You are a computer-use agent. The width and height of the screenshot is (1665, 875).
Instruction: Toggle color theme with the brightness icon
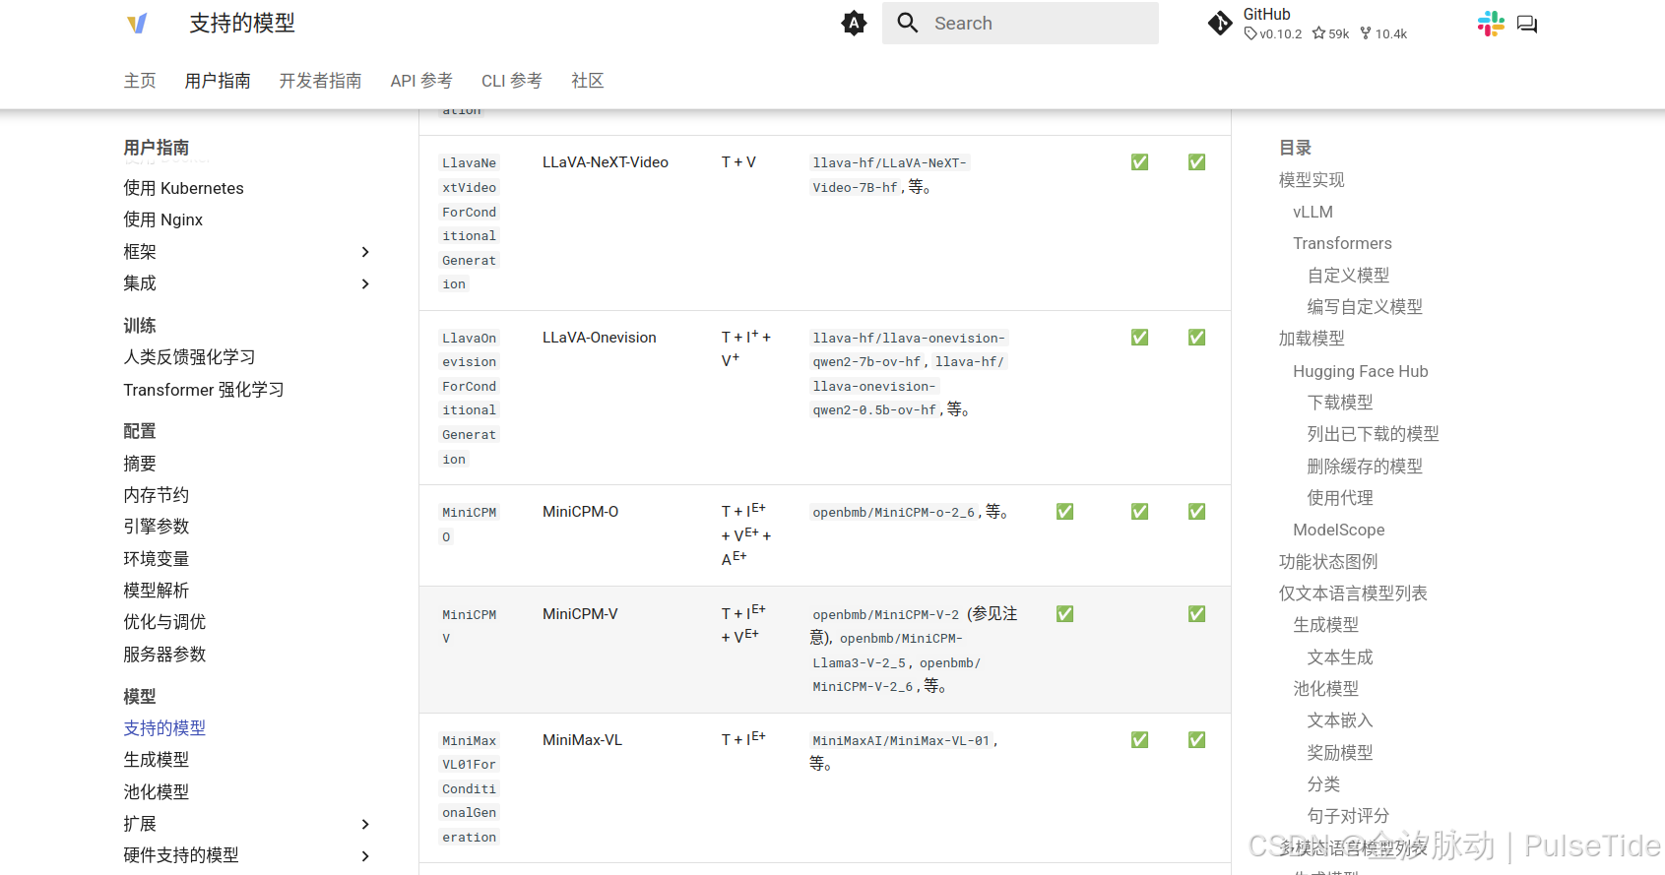pyautogui.click(x=854, y=23)
